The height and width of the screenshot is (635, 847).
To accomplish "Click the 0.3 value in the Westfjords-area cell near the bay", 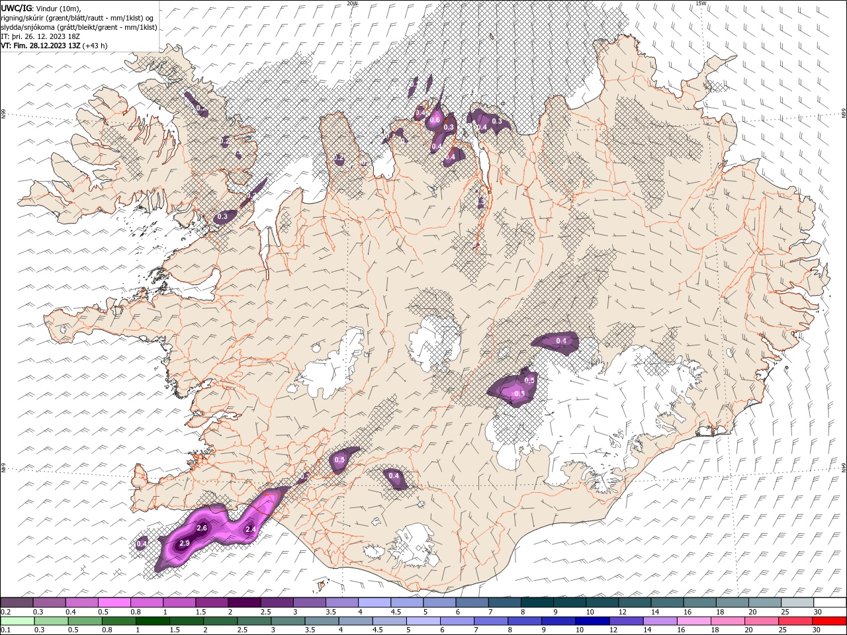I will coord(222,216).
